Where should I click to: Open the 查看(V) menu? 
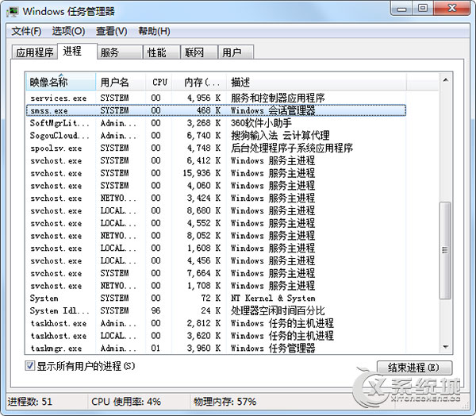(x=111, y=31)
